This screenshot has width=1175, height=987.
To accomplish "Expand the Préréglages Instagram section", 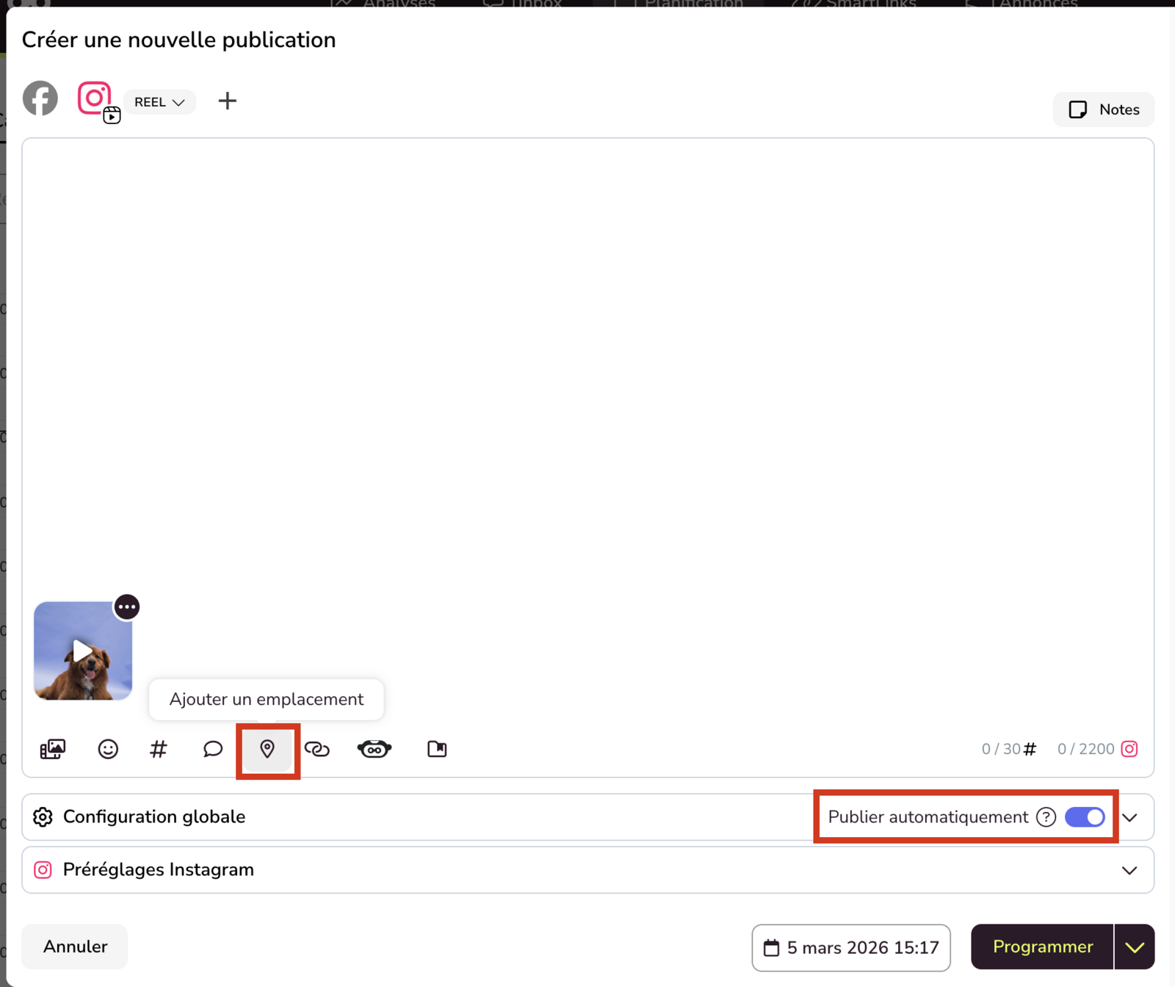I will click(1130, 870).
